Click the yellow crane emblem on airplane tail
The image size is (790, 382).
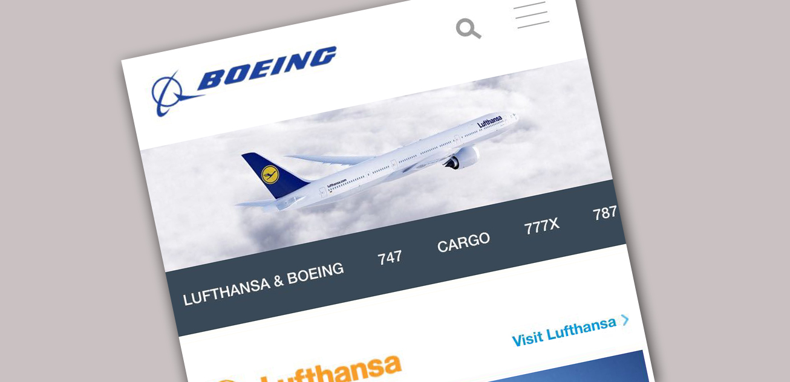[x=270, y=175]
